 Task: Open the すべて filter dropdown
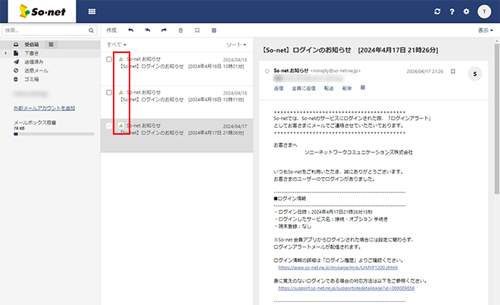coord(116,45)
